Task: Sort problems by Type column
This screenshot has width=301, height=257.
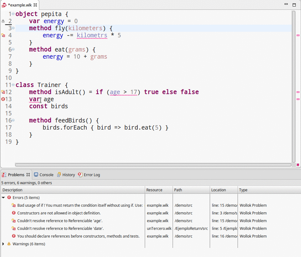Action: (x=269, y=190)
